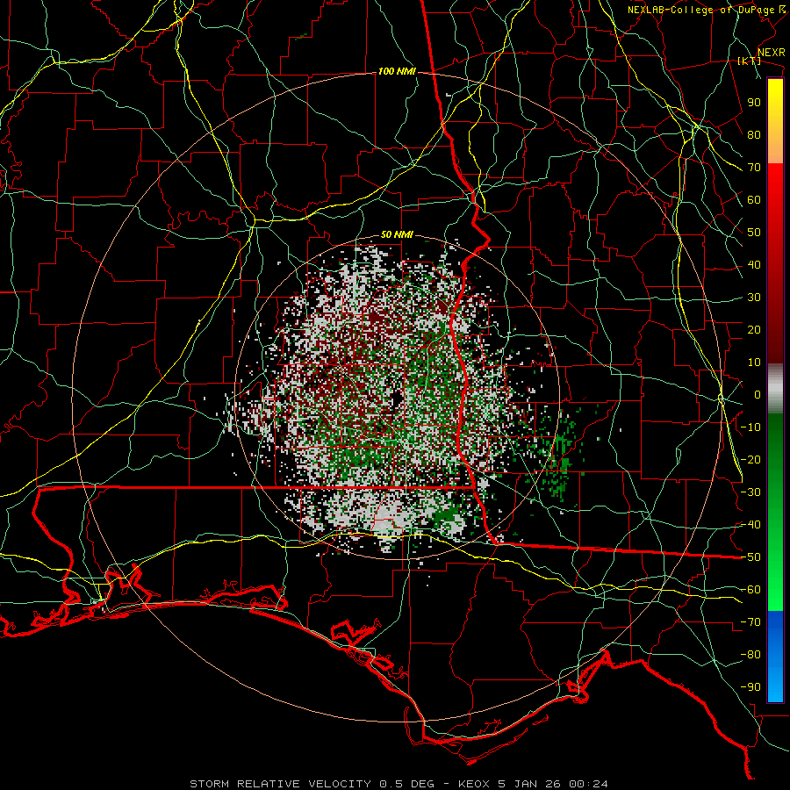This screenshot has height=790, width=790.
Task: Select the positive 20 scale value
Action: (x=754, y=330)
